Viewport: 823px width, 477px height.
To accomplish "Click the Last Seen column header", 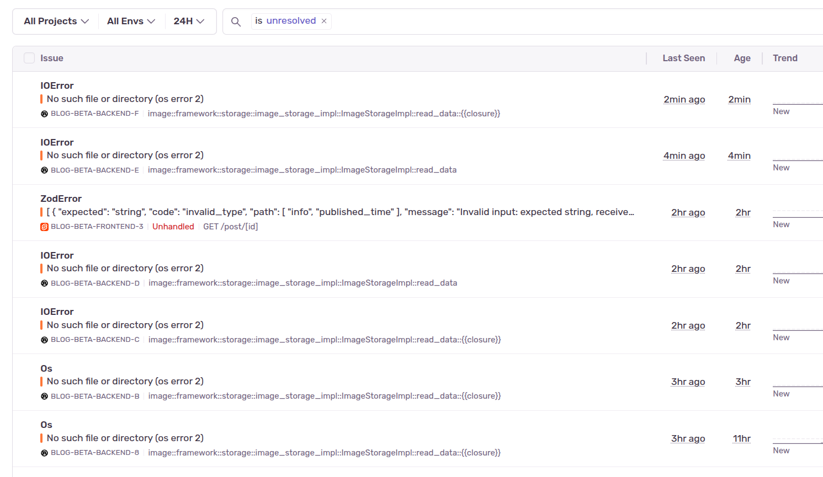I will [x=683, y=58].
